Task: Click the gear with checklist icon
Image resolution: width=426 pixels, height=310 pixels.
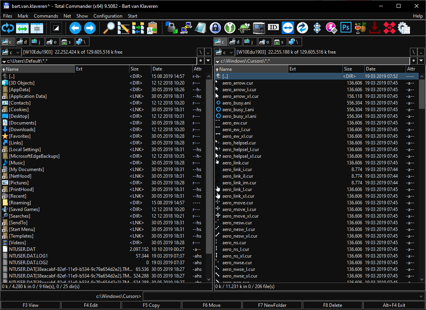Action: coord(404,28)
